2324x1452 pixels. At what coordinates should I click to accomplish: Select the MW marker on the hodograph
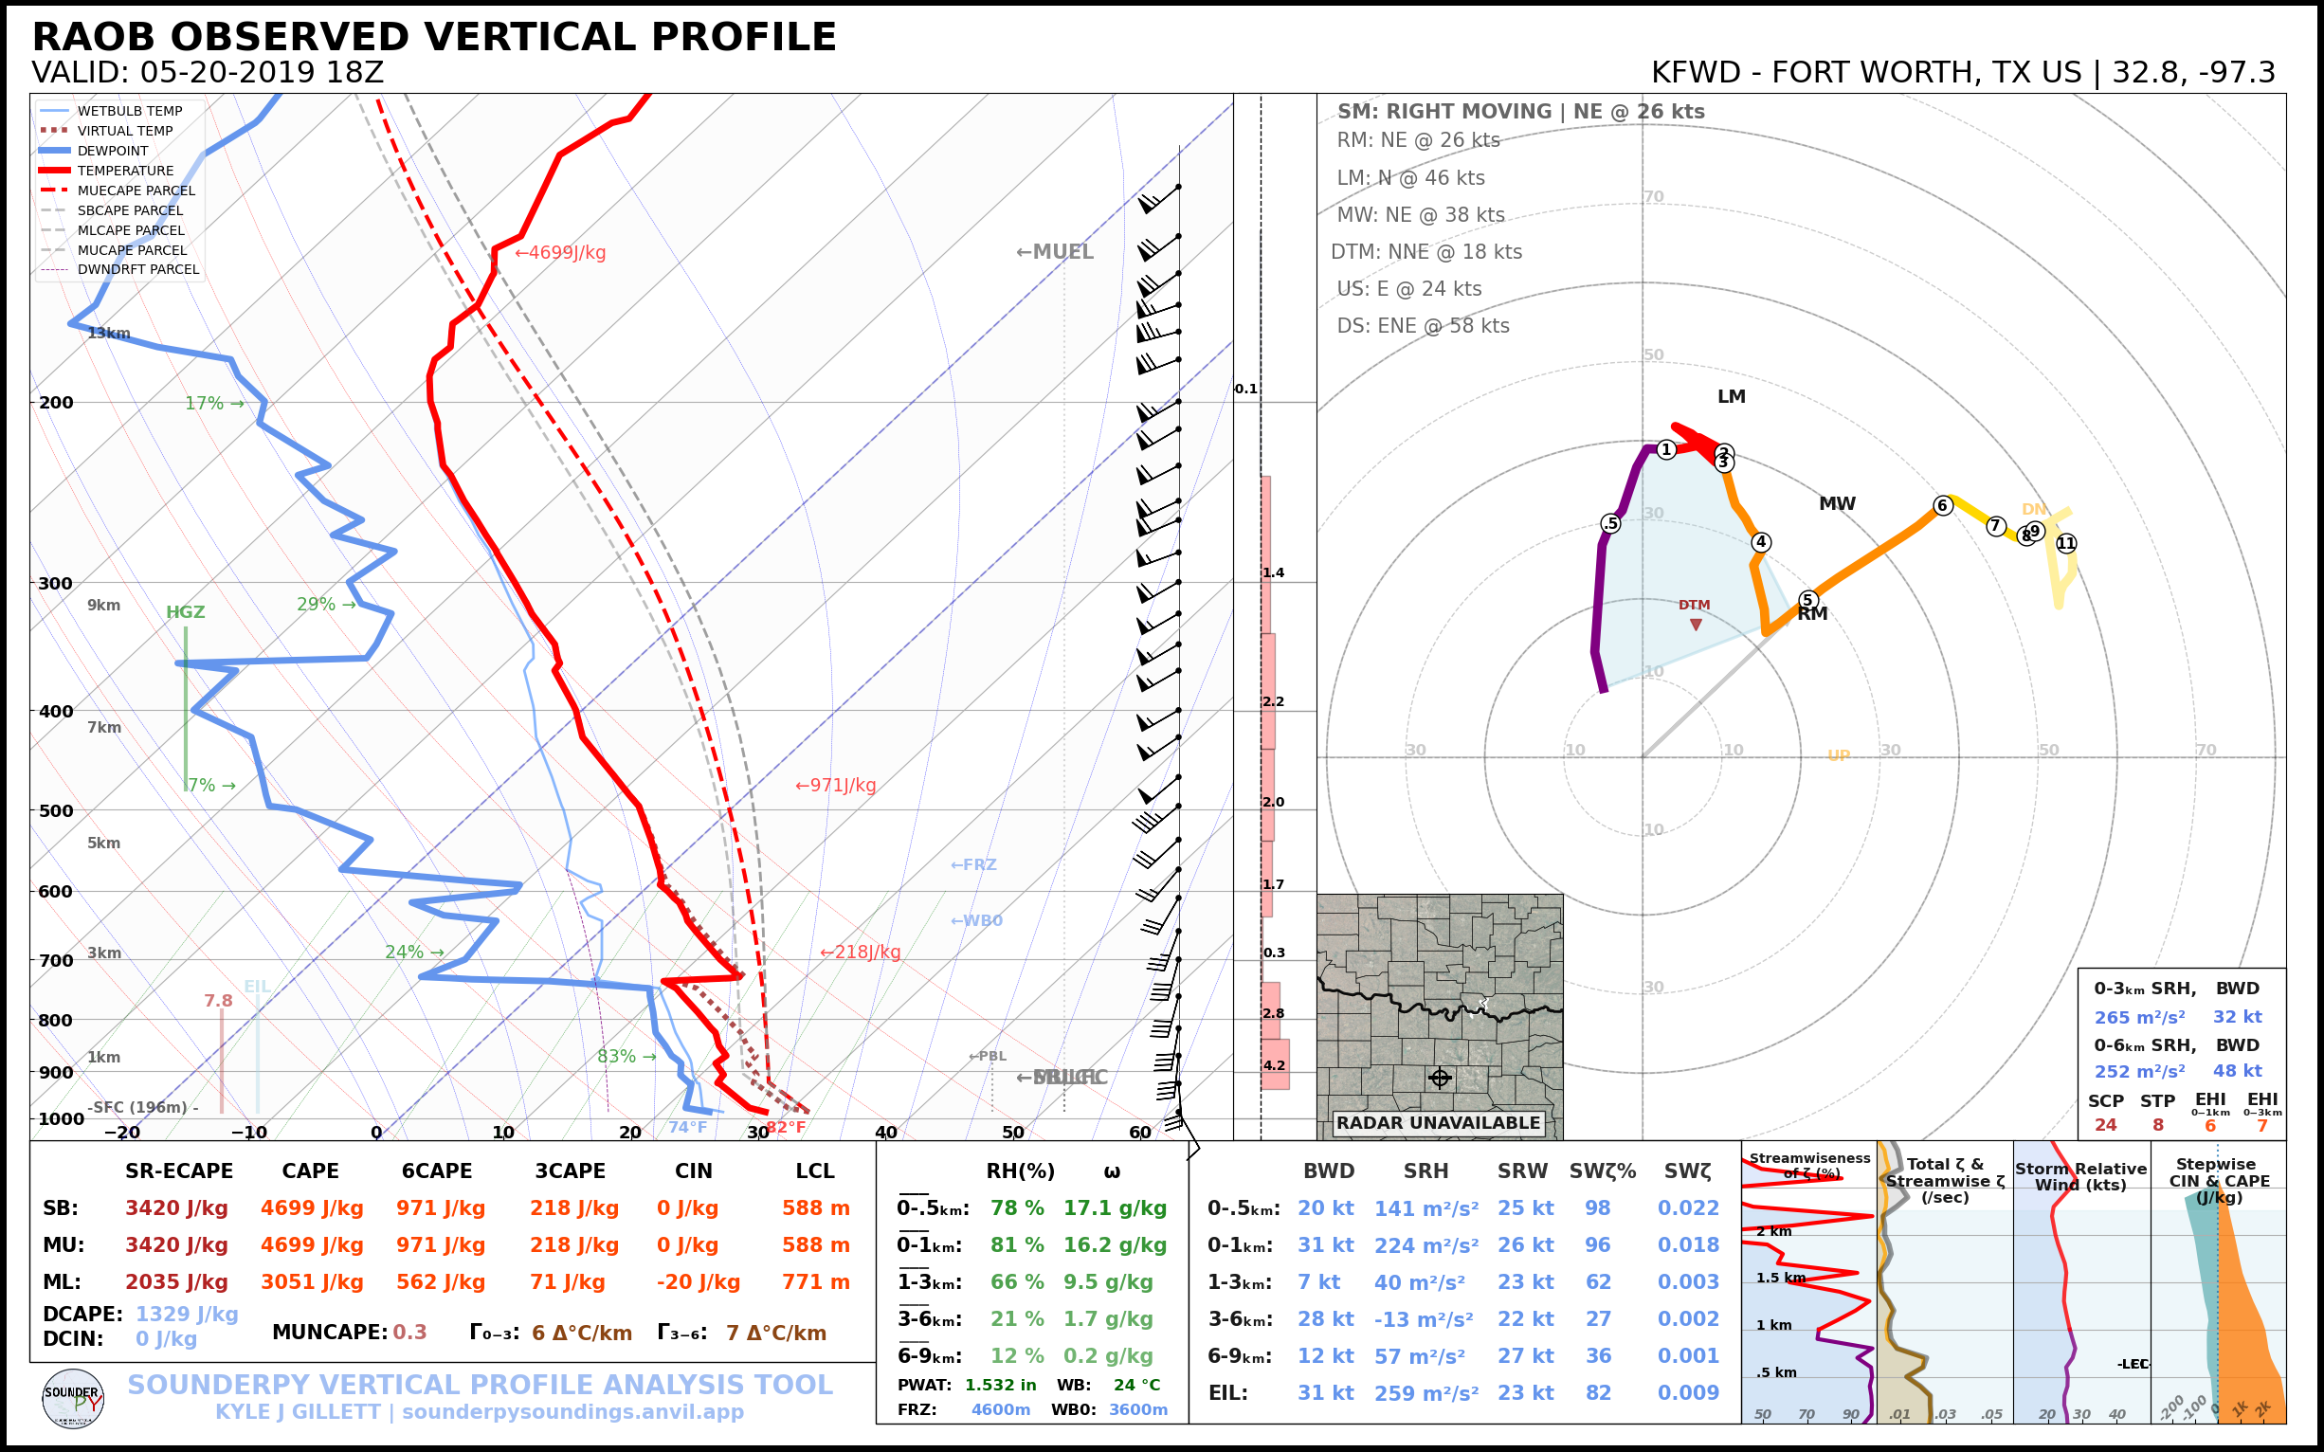click(1834, 503)
